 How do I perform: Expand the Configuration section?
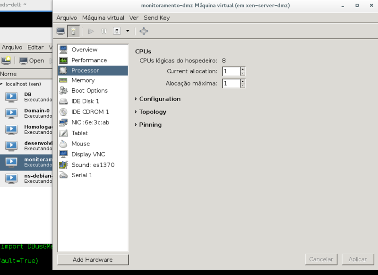[x=158, y=99]
